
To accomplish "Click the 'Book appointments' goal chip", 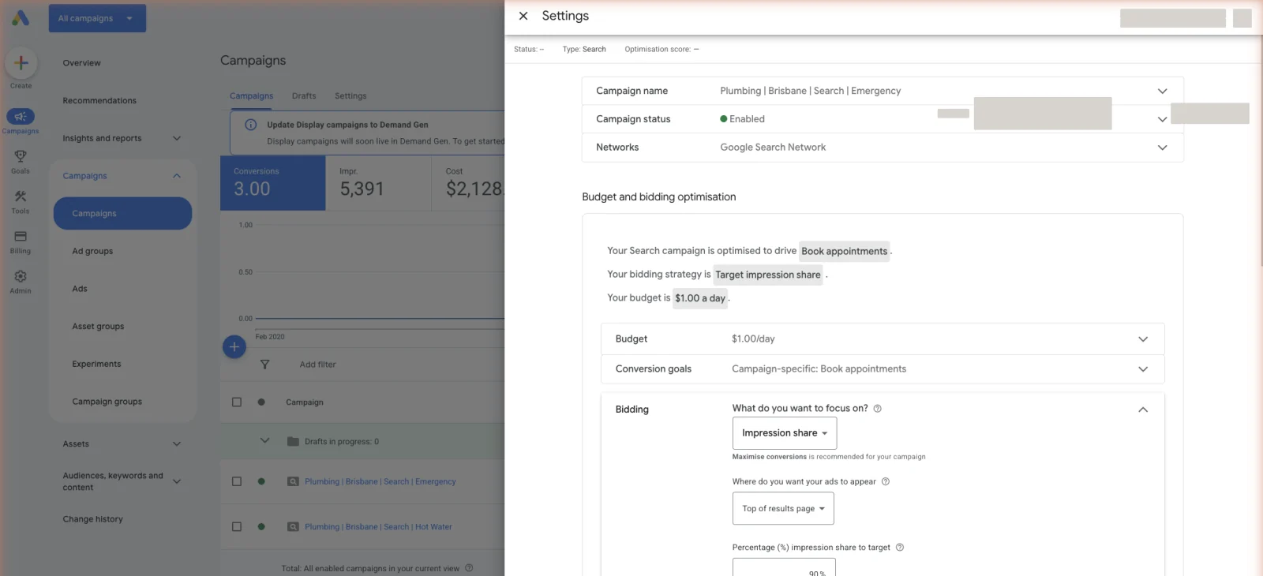I will tap(845, 252).
